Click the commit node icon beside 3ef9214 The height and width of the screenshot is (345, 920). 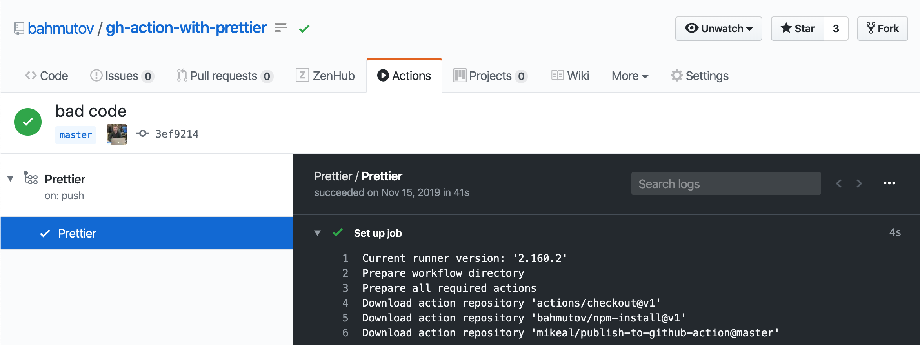(143, 134)
